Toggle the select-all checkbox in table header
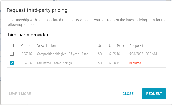The width and height of the screenshot is (172, 105). click(x=12, y=46)
